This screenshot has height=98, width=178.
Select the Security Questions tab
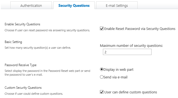pyautogui.click(x=74, y=5)
